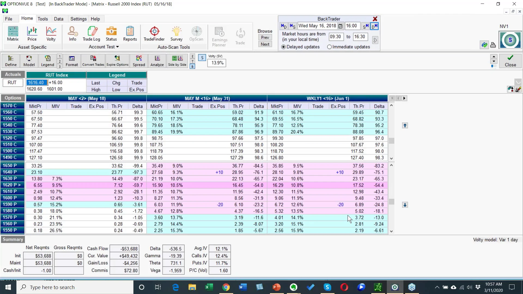The height and width of the screenshot is (294, 523).
Task: Open the Format tool
Action: pos(72,61)
